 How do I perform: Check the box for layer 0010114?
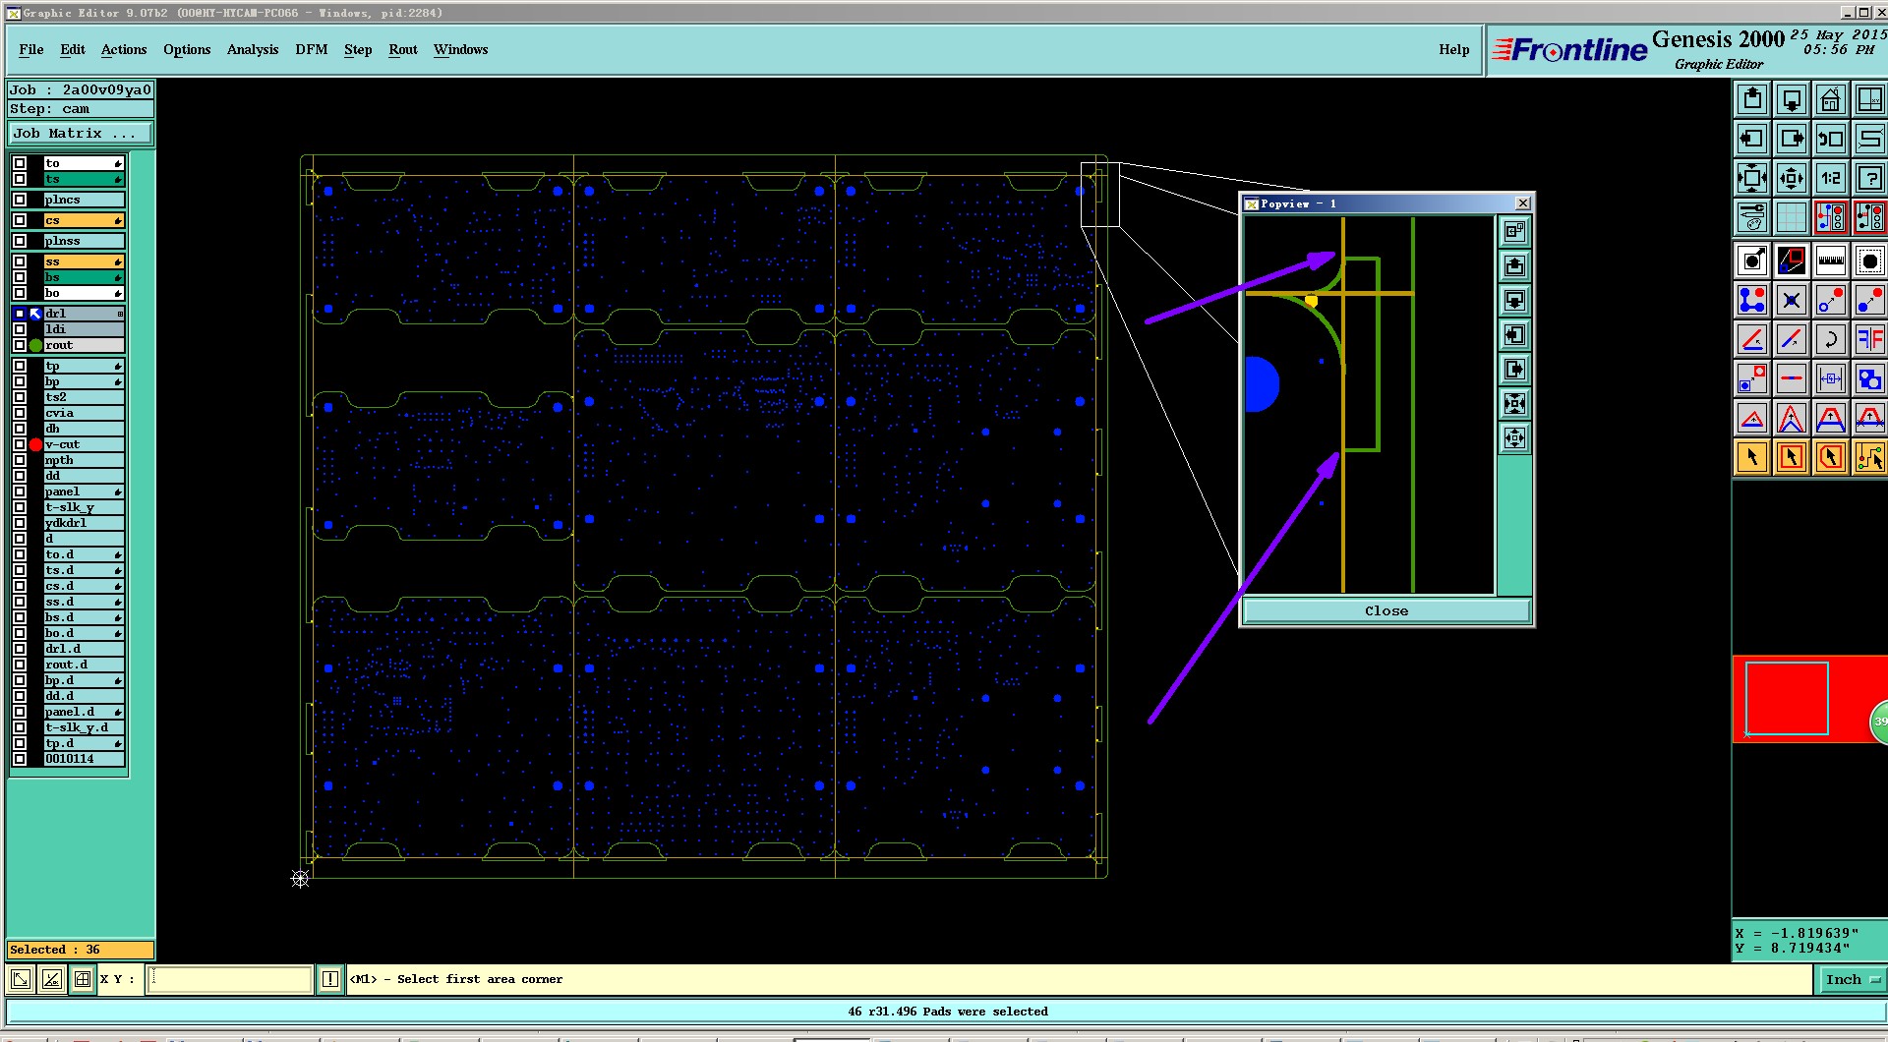pyautogui.click(x=20, y=759)
